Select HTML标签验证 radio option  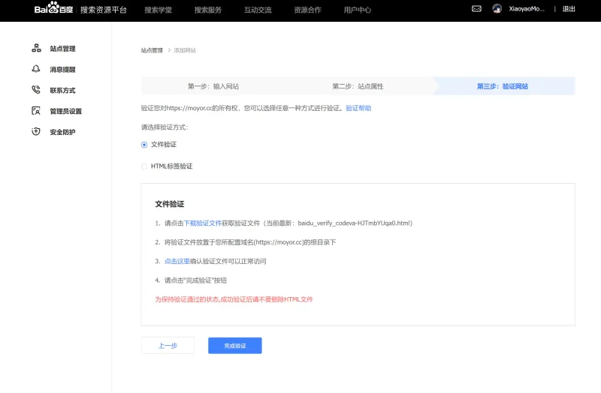pyautogui.click(x=144, y=166)
